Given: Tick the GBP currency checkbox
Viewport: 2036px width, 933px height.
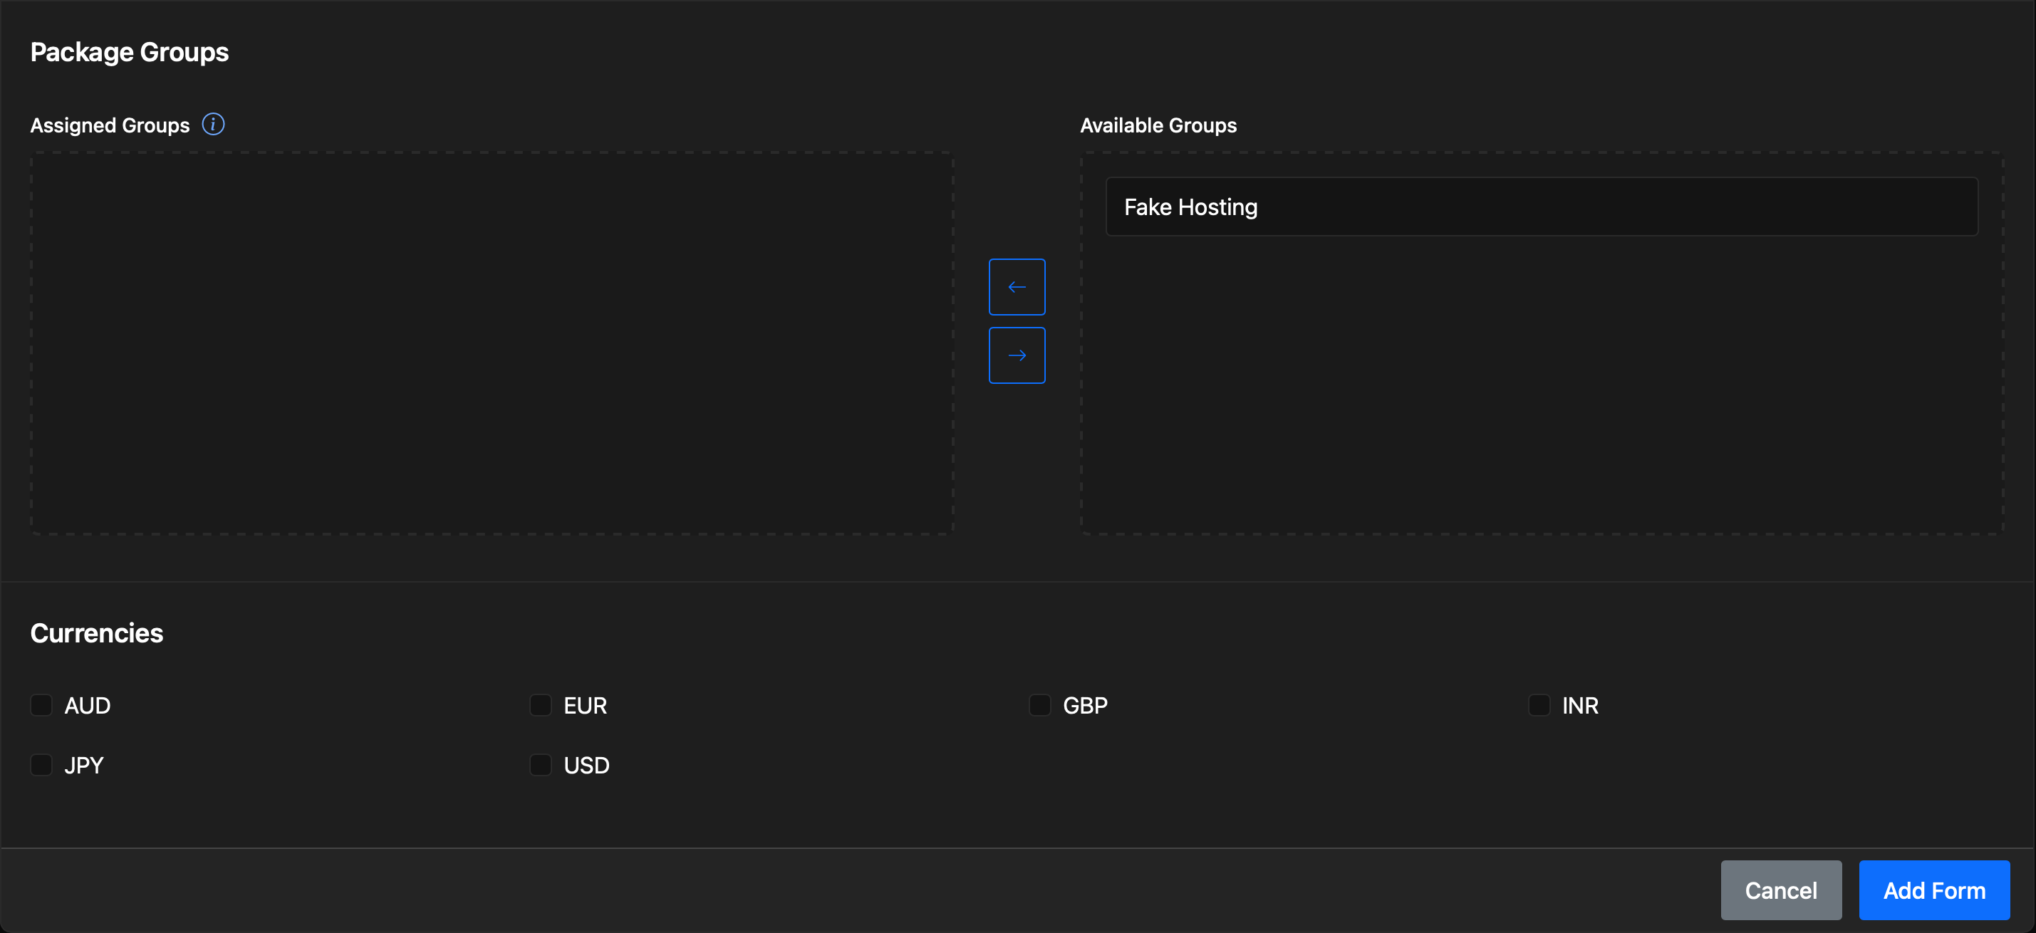Looking at the screenshot, I should click(x=1040, y=704).
